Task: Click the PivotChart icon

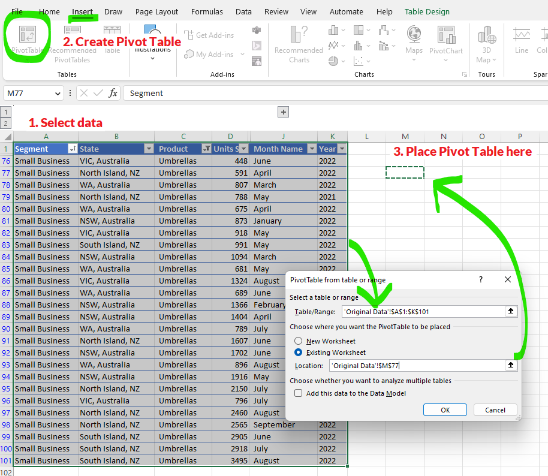Action: pos(446,36)
